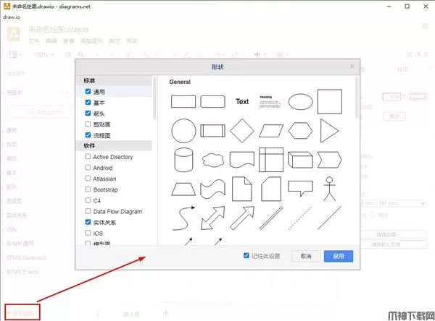Open the 100% zoom dropdown
435x321 pixels.
[x=42, y=55]
